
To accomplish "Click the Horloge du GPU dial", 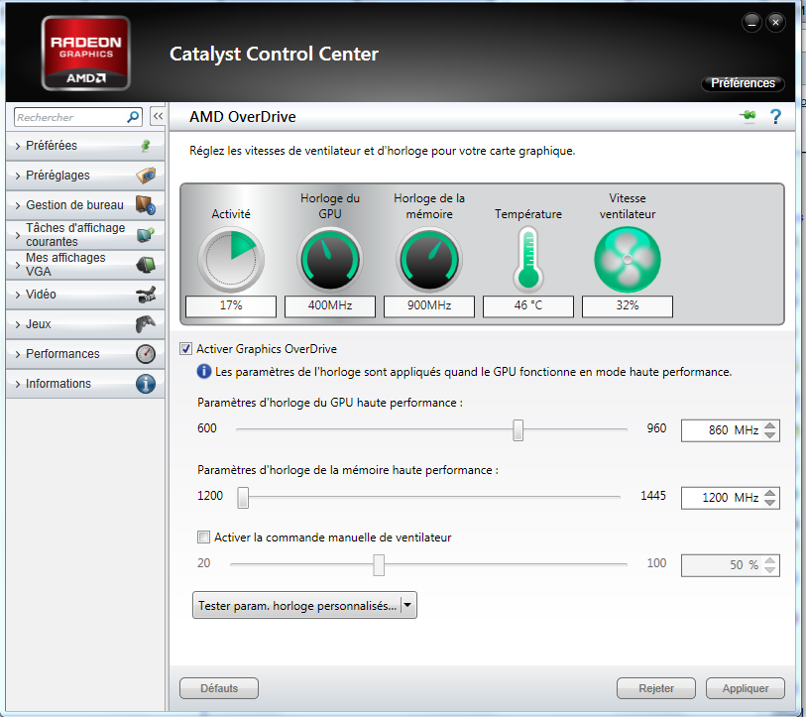I will [330, 260].
